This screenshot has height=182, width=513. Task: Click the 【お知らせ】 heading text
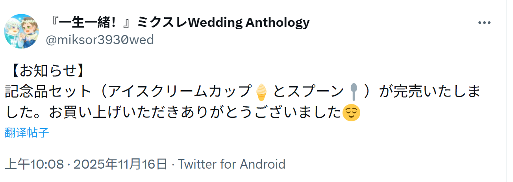[46, 71]
